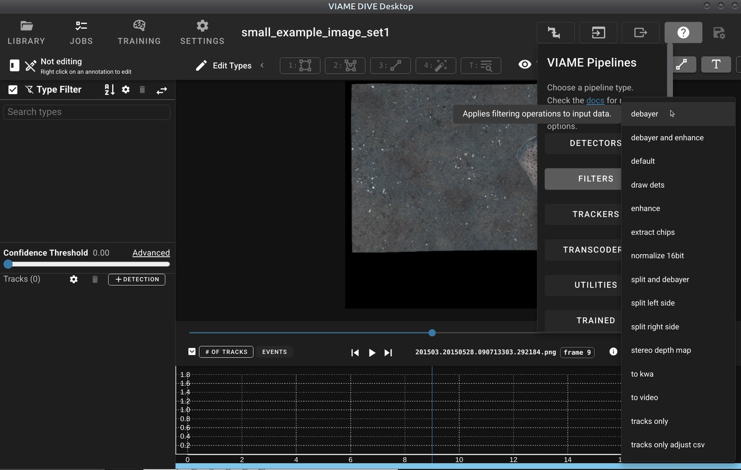741x470 pixels.
Task: Choose tracks only adjust csv pipeline
Action: [678, 445]
